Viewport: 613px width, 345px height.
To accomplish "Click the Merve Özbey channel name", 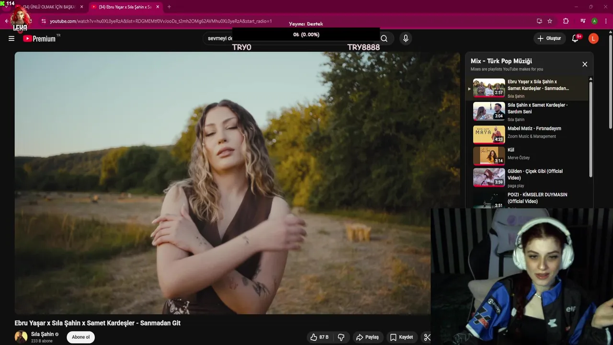I will pos(519,158).
